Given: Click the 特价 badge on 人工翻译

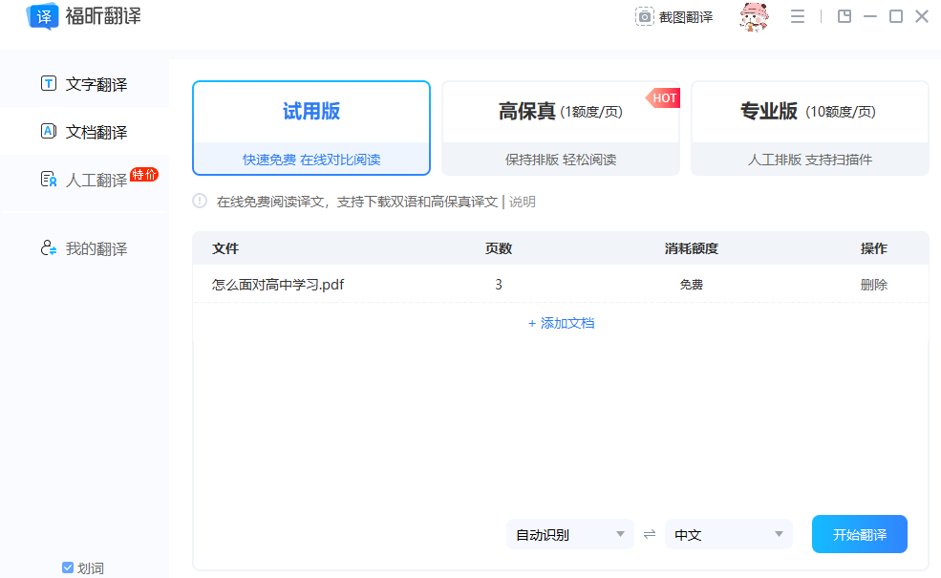Looking at the screenshot, I should click(x=144, y=175).
